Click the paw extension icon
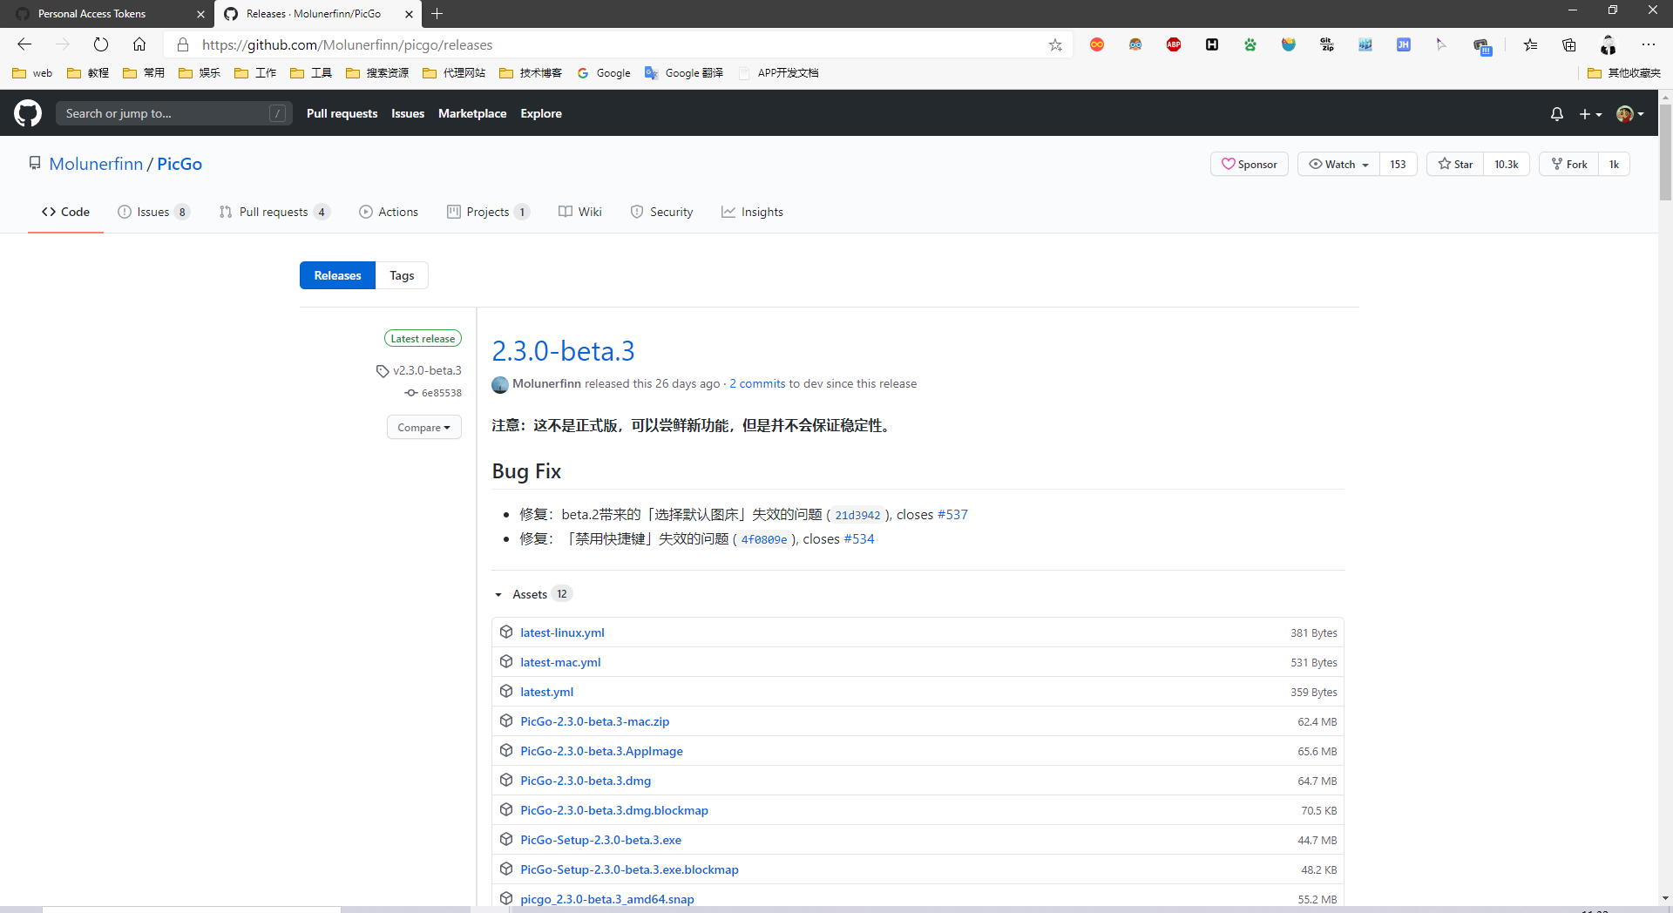The height and width of the screenshot is (913, 1673). tap(1250, 44)
